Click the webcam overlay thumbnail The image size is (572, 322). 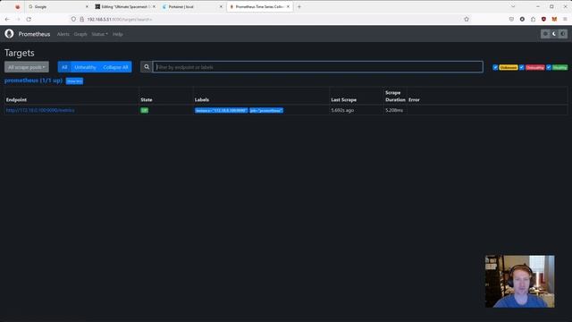point(519,281)
